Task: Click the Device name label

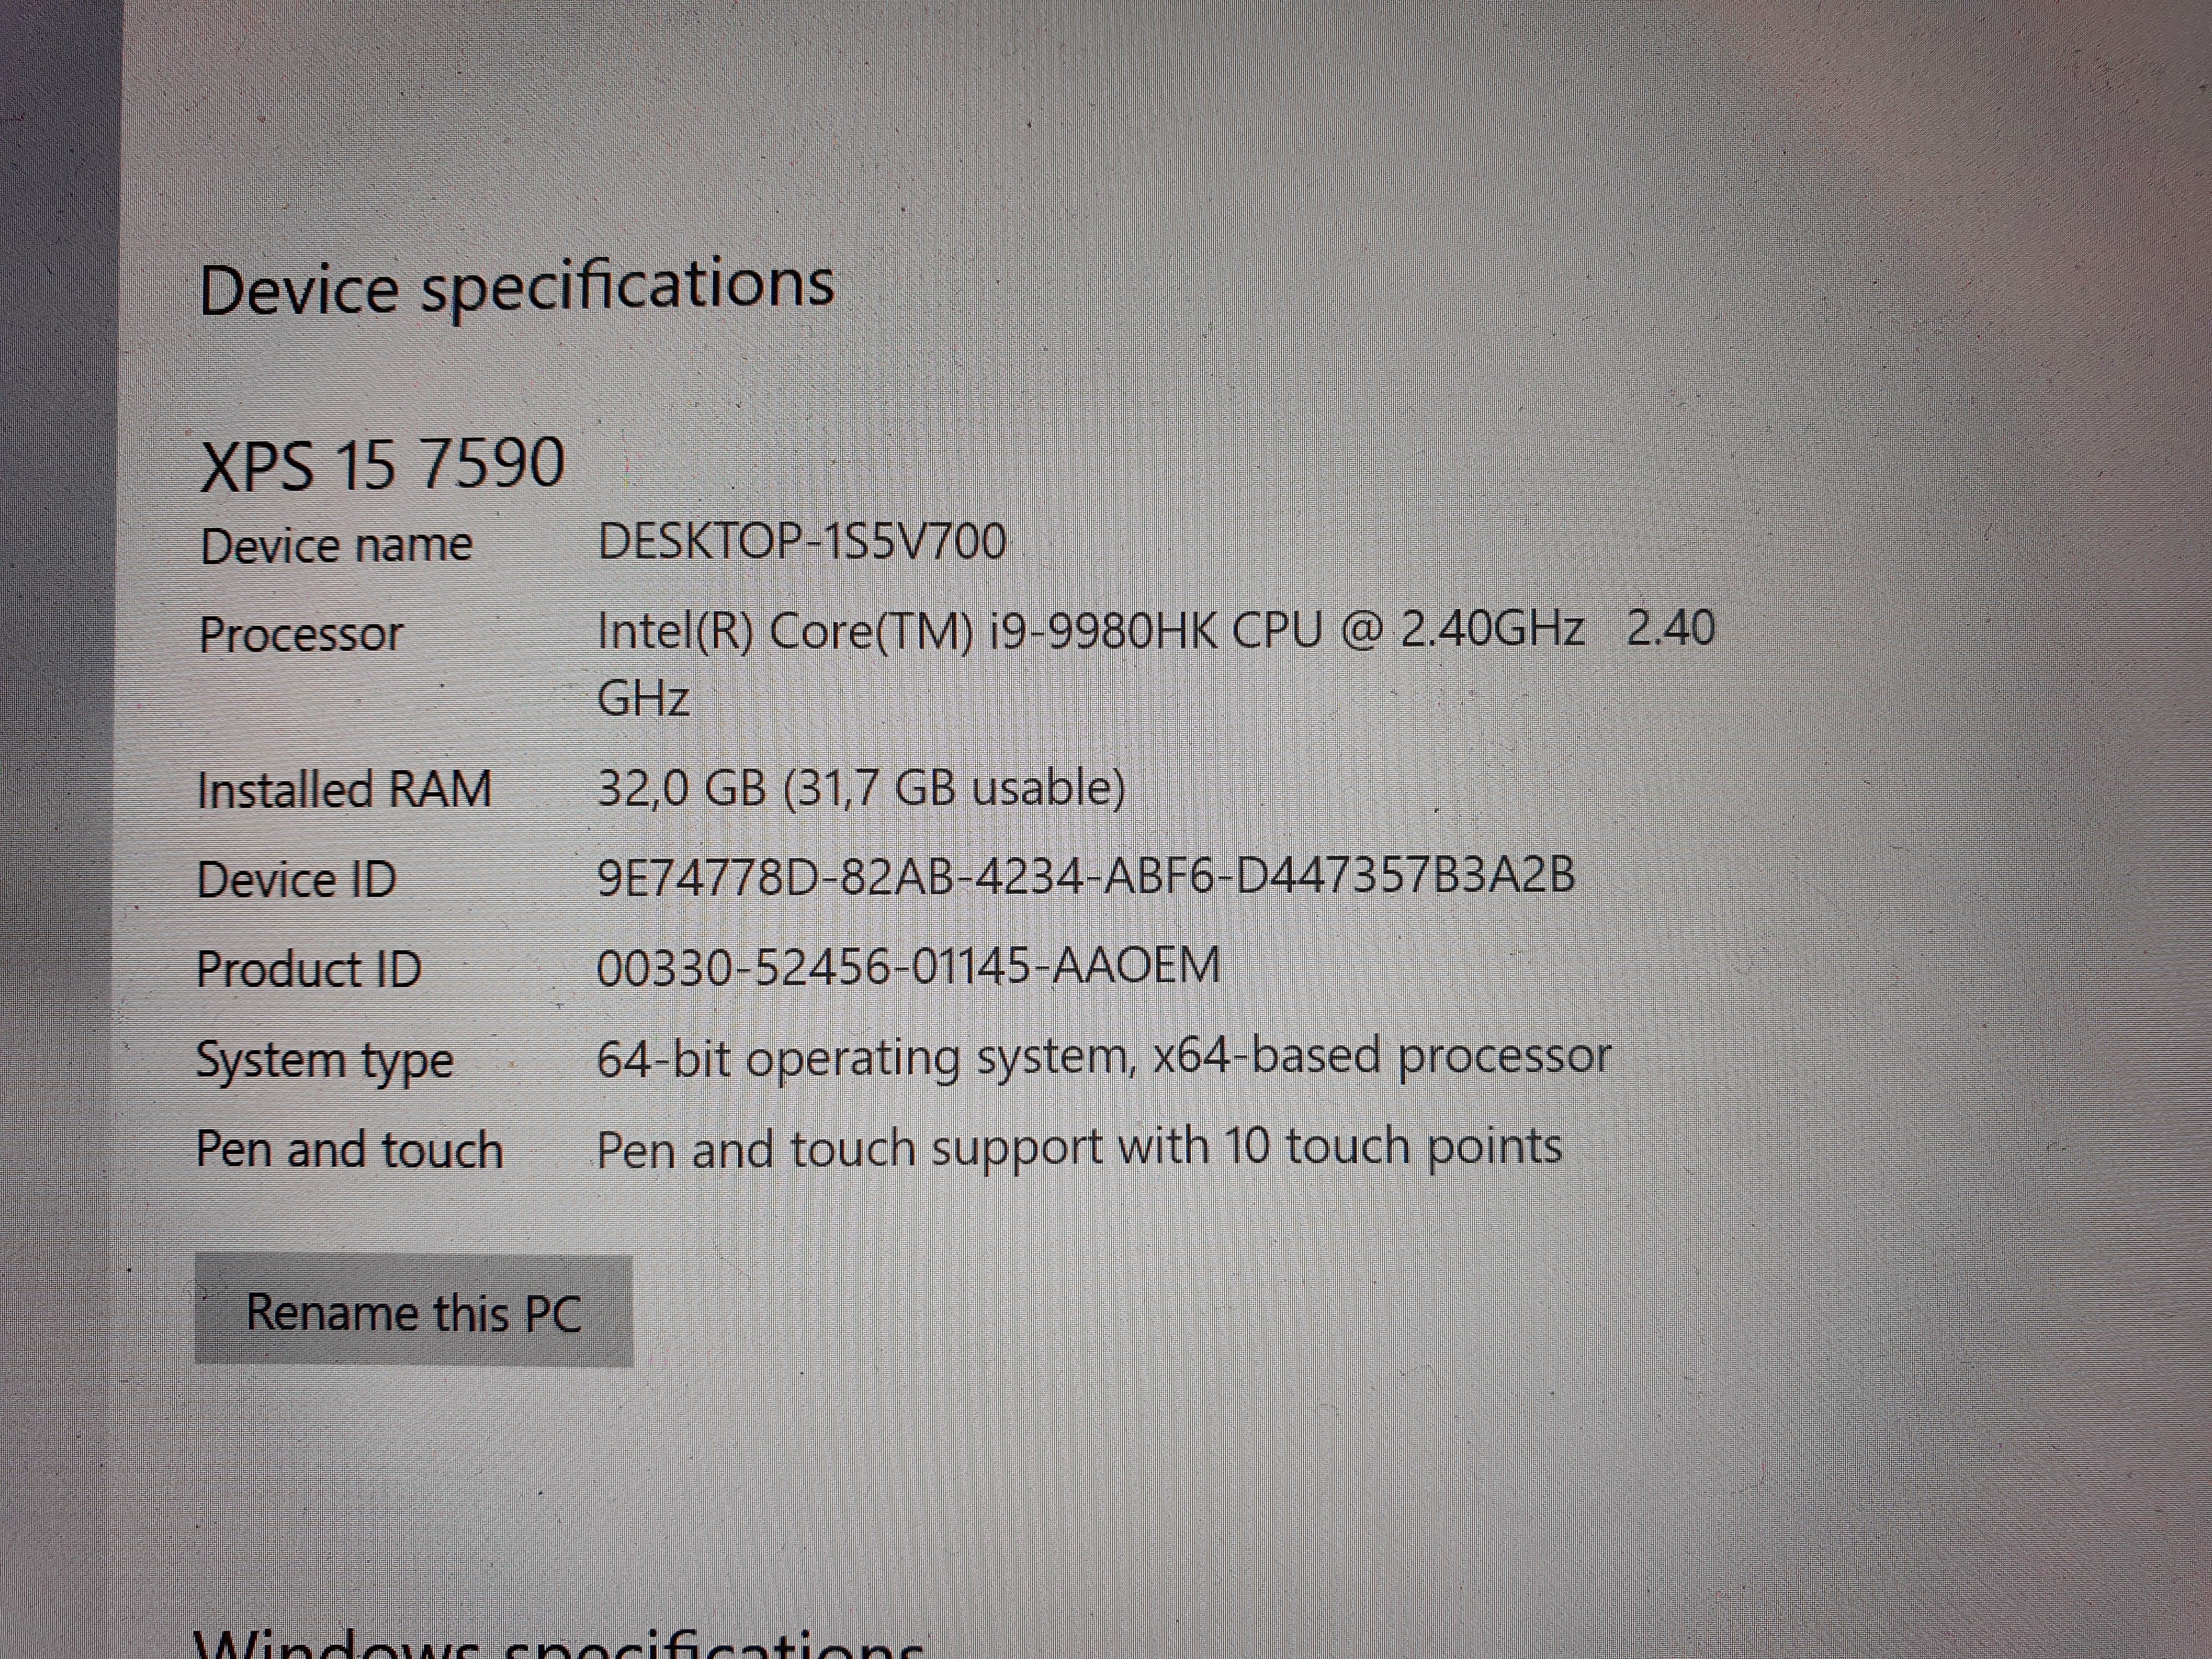Action: 336,546
